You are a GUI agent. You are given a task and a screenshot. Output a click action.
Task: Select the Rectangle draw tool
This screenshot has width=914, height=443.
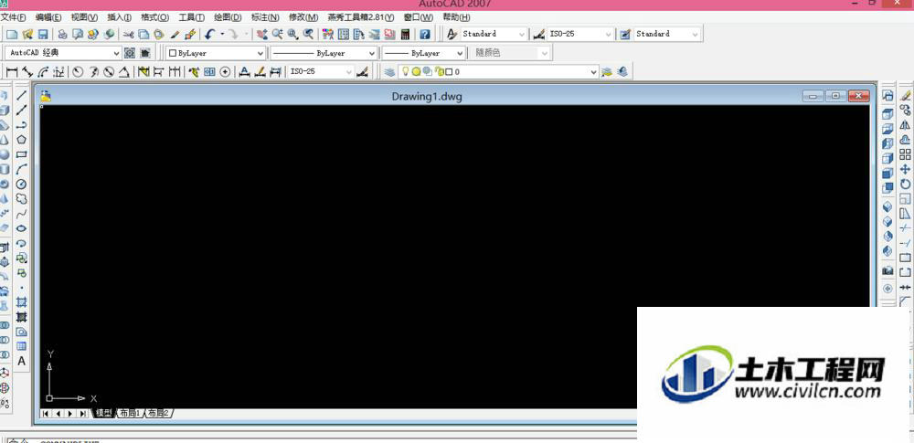22,154
